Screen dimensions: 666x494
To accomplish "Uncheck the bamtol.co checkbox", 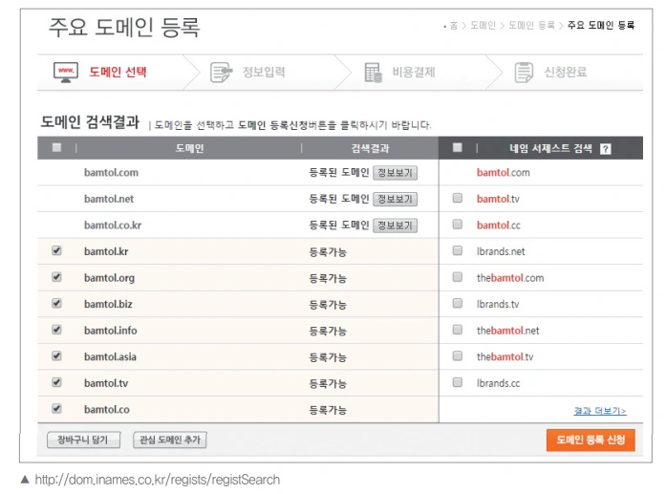I will pos(56,409).
